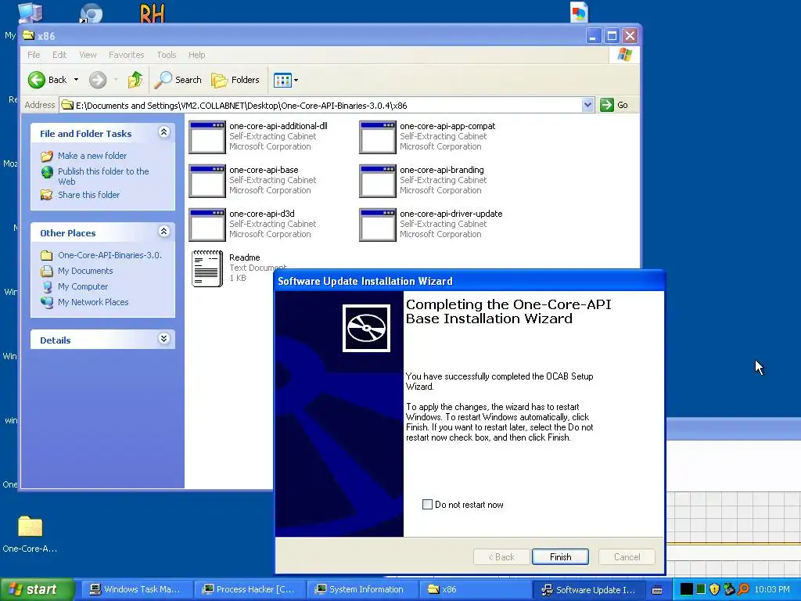Open My Computer from Other Places
The width and height of the screenshot is (801, 601).
point(83,286)
